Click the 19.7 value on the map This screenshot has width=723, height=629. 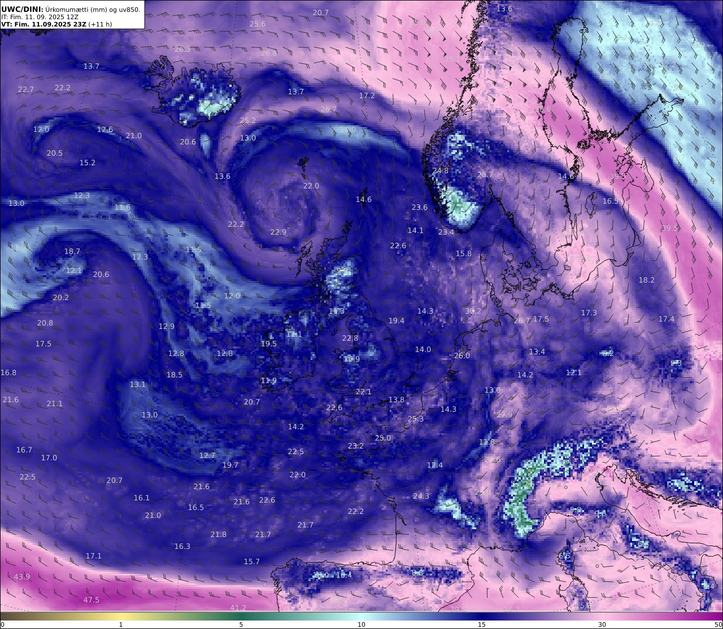pos(230,465)
